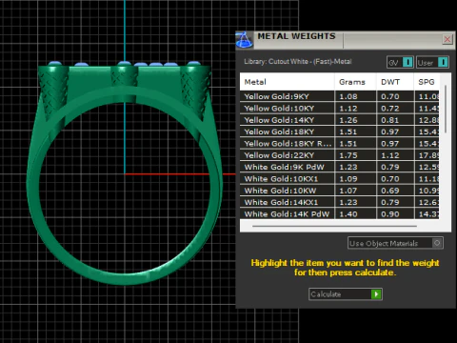The height and width of the screenshot is (343, 457).
Task: Click the green ring model in viewport
Action: pyautogui.click(x=124, y=172)
